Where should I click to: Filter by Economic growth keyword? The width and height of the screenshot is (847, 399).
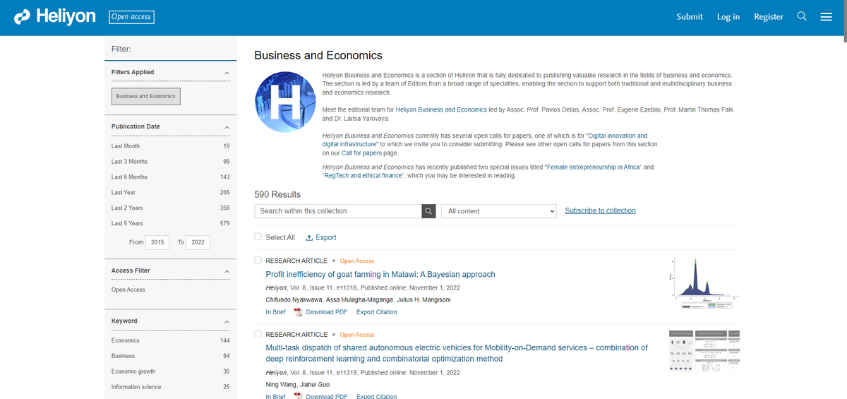(133, 371)
